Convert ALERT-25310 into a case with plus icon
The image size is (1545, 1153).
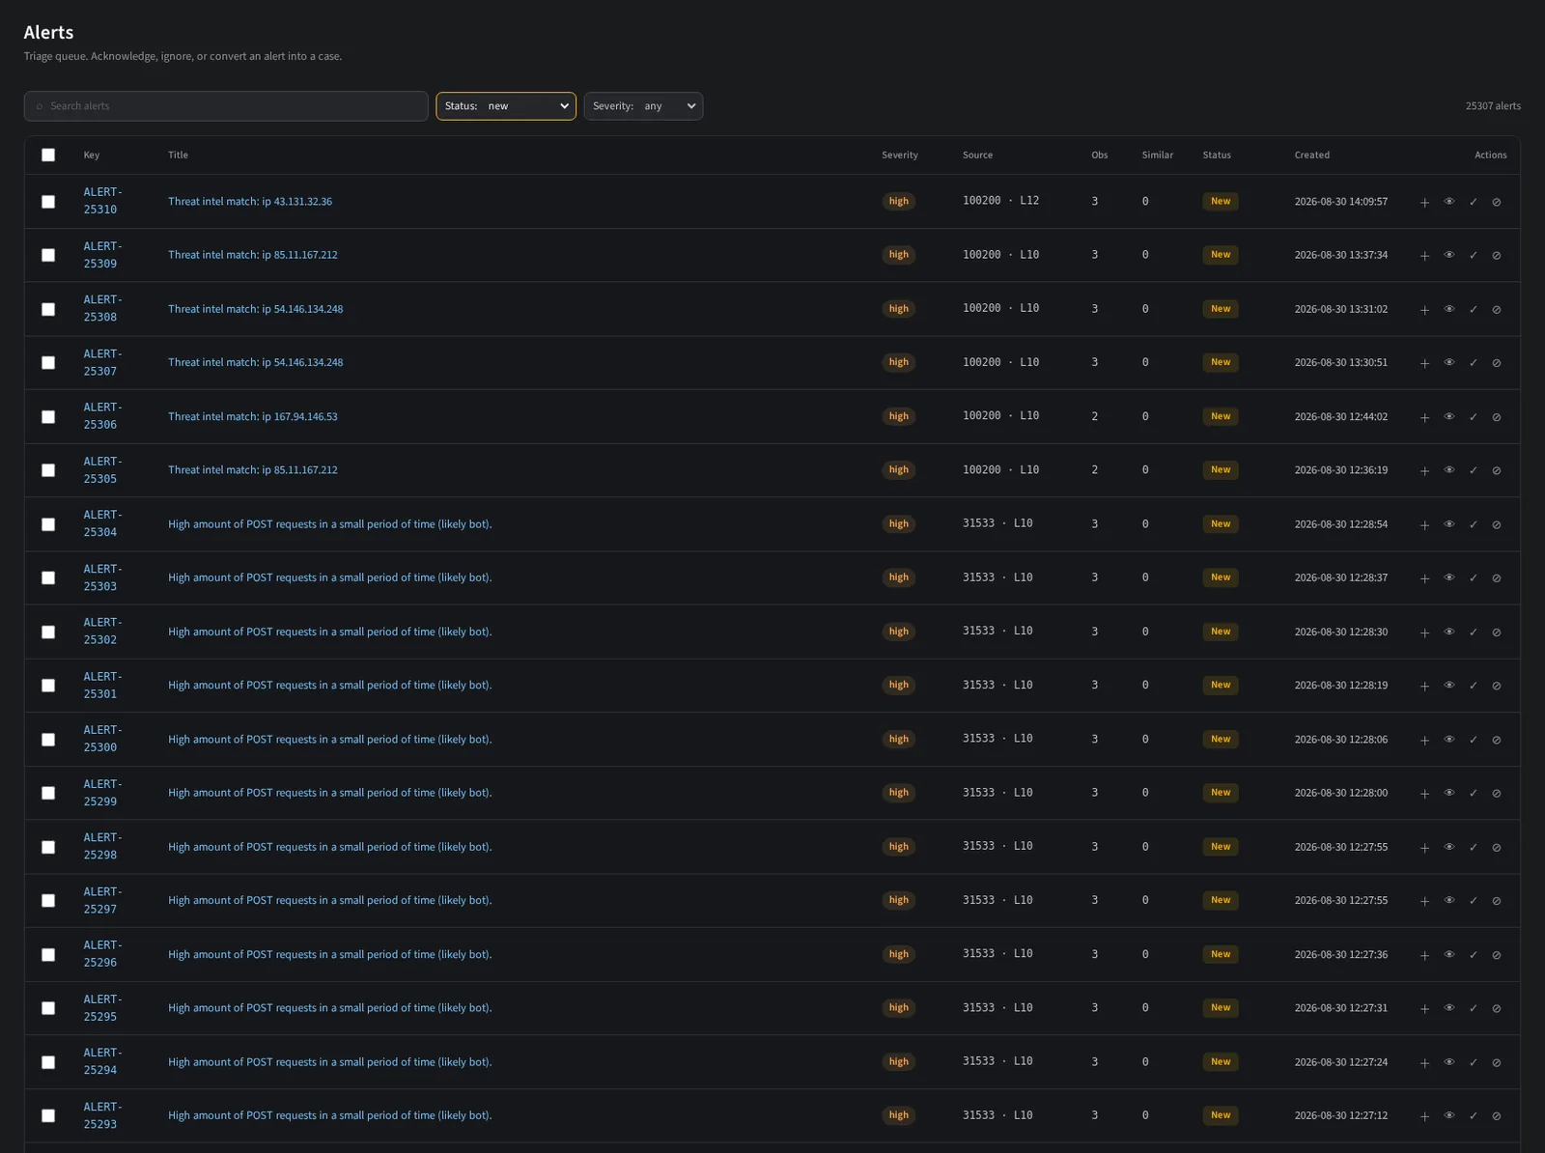pyautogui.click(x=1424, y=202)
